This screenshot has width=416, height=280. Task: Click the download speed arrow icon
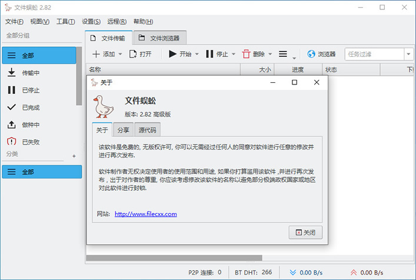point(293,272)
